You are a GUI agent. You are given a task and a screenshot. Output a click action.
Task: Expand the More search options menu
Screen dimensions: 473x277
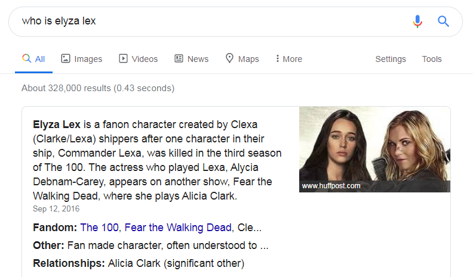tap(288, 59)
